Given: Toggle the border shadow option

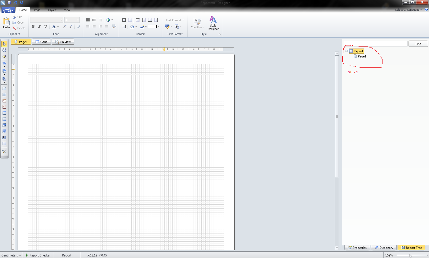Looking at the screenshot, I should click(x=124, y=27).
